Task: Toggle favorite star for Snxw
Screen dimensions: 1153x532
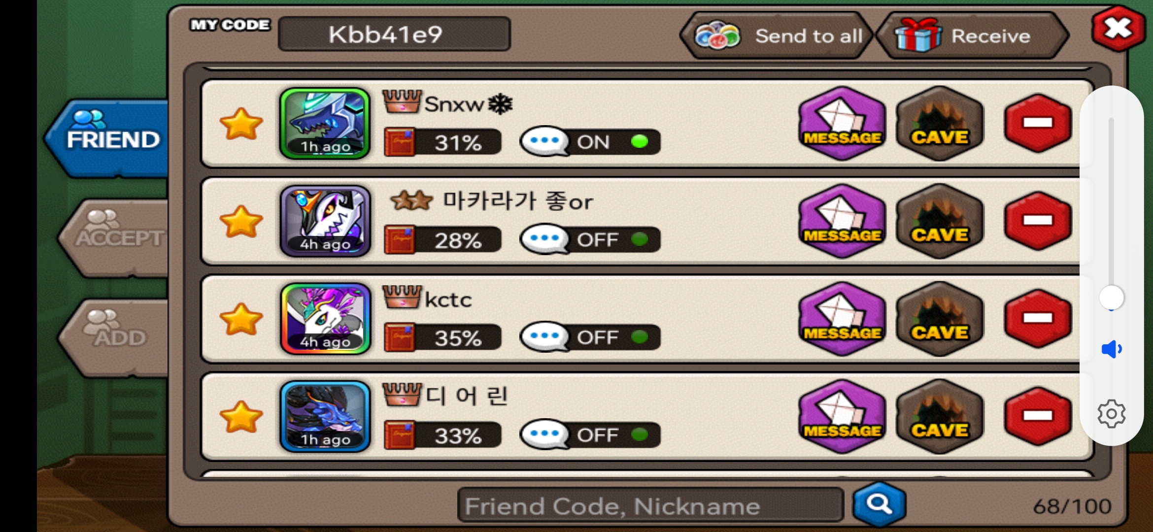Action: click(241, 124)
